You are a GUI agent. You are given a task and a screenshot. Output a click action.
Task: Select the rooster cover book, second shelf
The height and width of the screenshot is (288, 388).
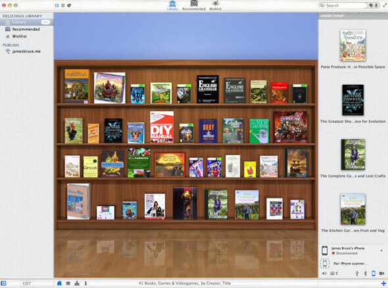(74, 130)
